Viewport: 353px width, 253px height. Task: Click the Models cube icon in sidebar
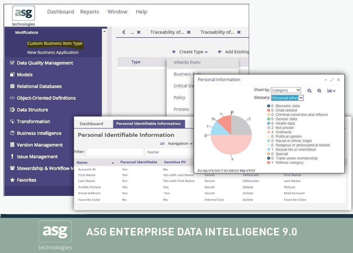coord(12,74)
